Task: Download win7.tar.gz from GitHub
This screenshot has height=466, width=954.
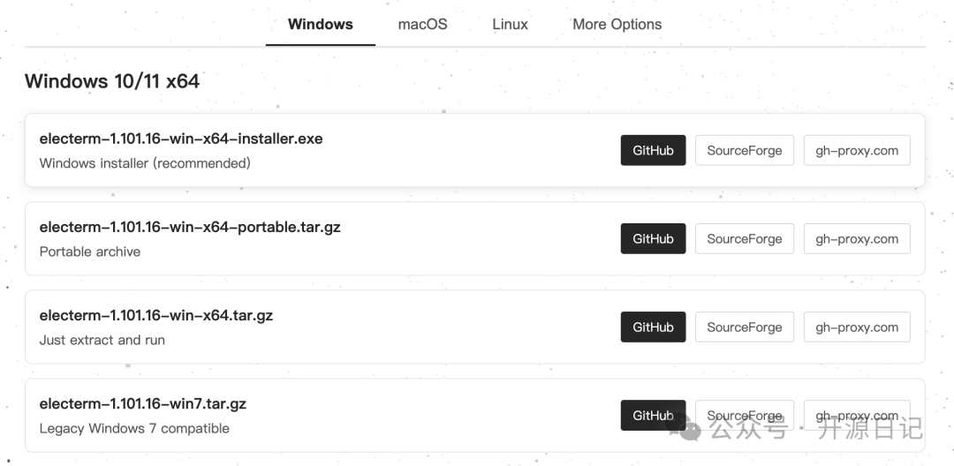Action: [x=653, y=416]
